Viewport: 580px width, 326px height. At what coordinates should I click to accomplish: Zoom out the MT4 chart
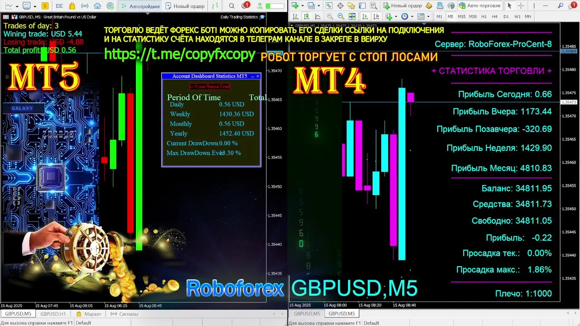click(x=341, y=16)
